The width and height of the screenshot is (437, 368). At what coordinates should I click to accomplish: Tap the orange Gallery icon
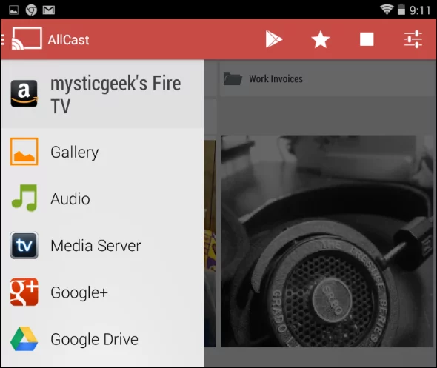pyautogui.click(x=24, y=152)
